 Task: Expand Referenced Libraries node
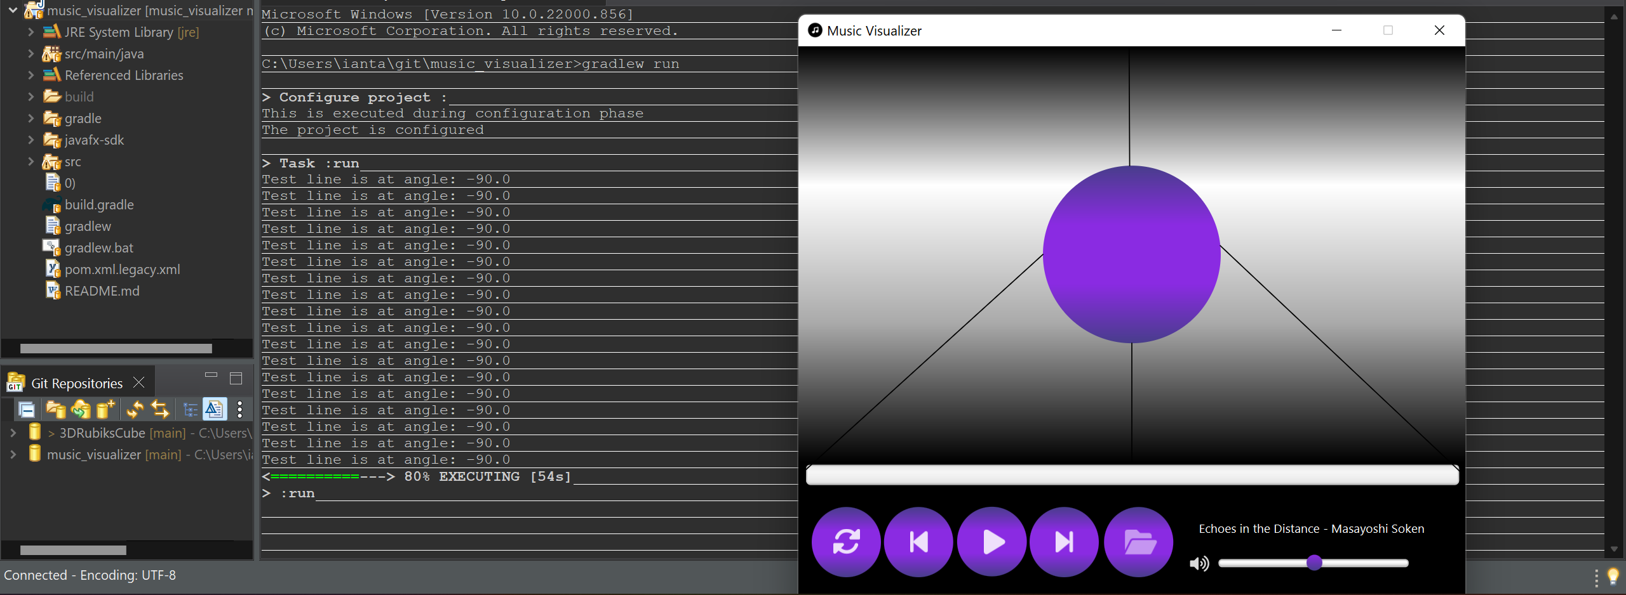[x=30, y=75]
